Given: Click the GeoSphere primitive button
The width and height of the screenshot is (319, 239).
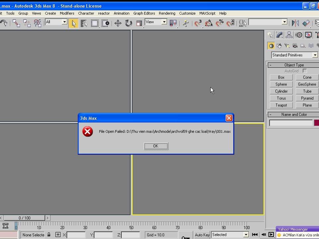Looking at the screenshot, I should coord(307,84).
